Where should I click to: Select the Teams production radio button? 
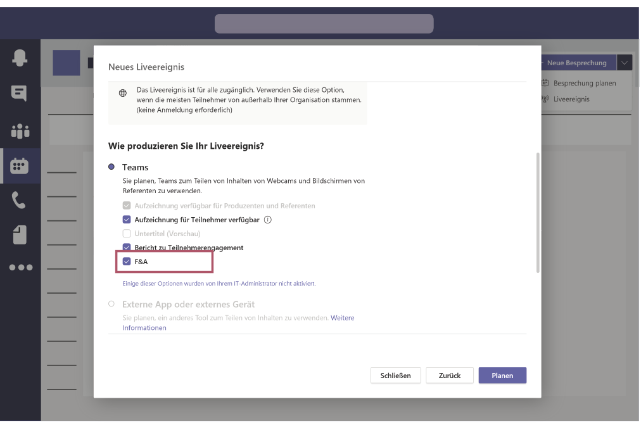coord(111,167)
